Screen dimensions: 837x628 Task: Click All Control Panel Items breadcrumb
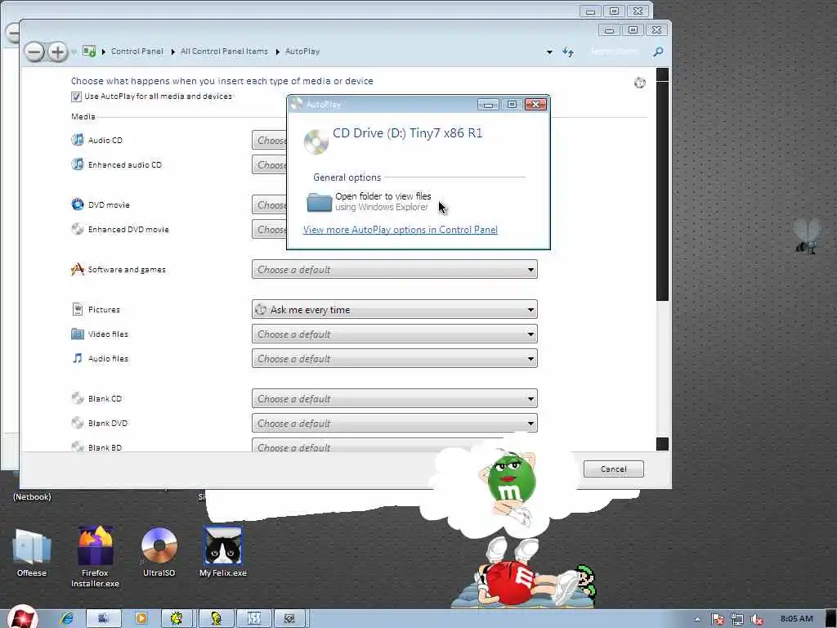[224, 52]
